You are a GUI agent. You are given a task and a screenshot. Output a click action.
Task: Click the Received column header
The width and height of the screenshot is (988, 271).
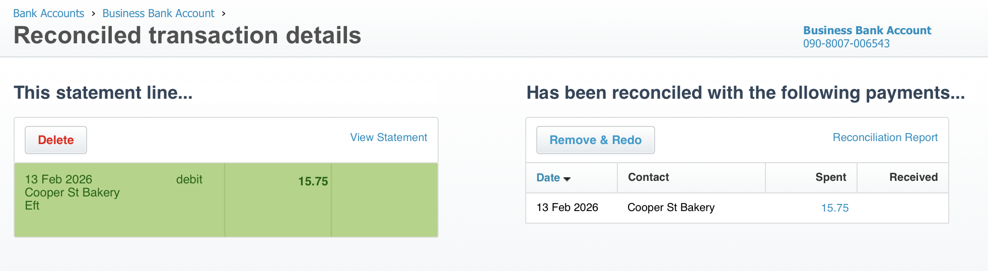tap(913, 177)
